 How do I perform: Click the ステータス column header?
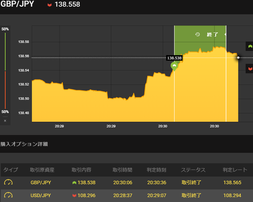193,169
